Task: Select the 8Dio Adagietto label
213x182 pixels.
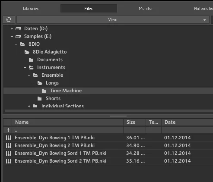Action: (50, 52)
